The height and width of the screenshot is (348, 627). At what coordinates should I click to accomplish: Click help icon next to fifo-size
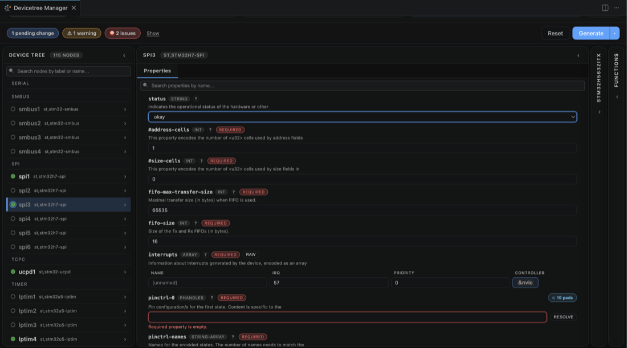[x=196, y=223]
